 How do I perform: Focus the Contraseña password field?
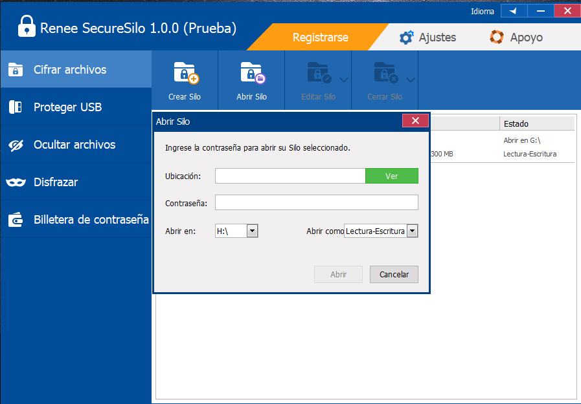317,202
